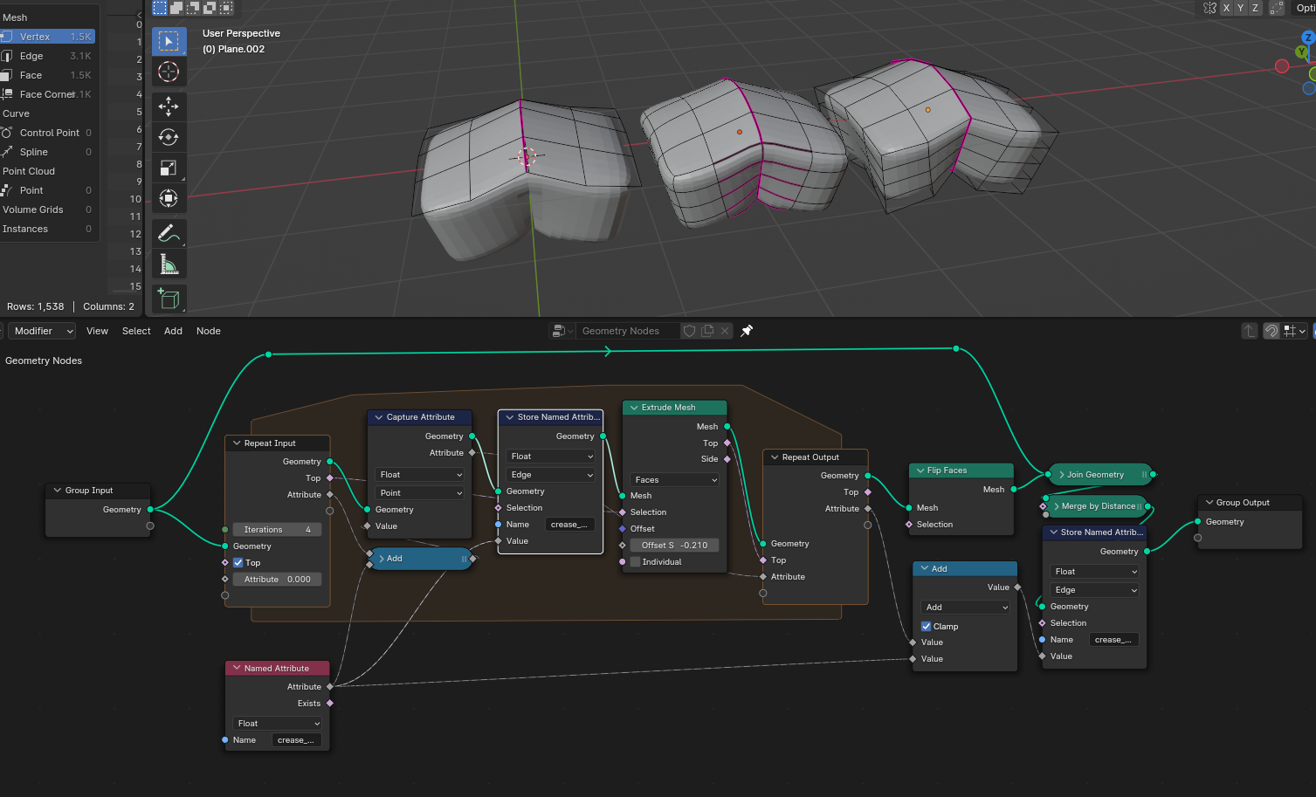Select the Face Corner domain
Screen dimensions: 1316x797
47,94
